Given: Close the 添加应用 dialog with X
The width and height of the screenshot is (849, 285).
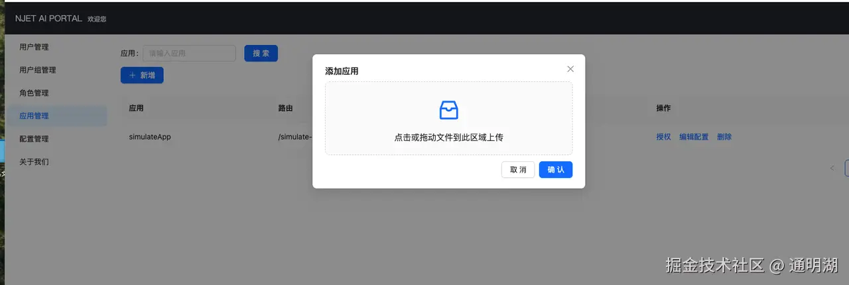Looking at the screenshot, I should coord(570,69).
